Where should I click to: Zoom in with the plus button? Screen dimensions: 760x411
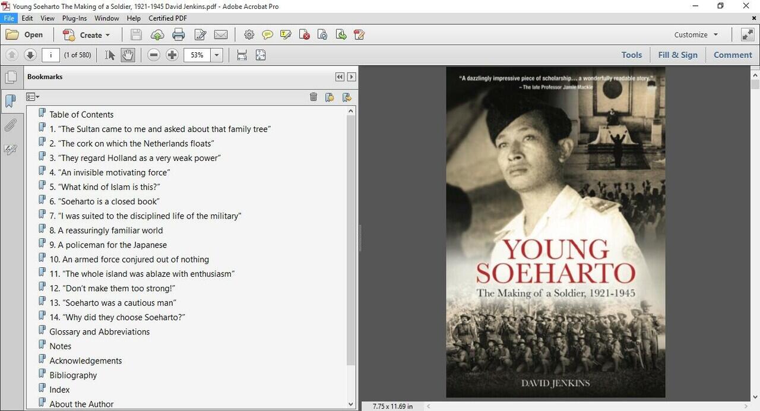click(x=172, y=55)
